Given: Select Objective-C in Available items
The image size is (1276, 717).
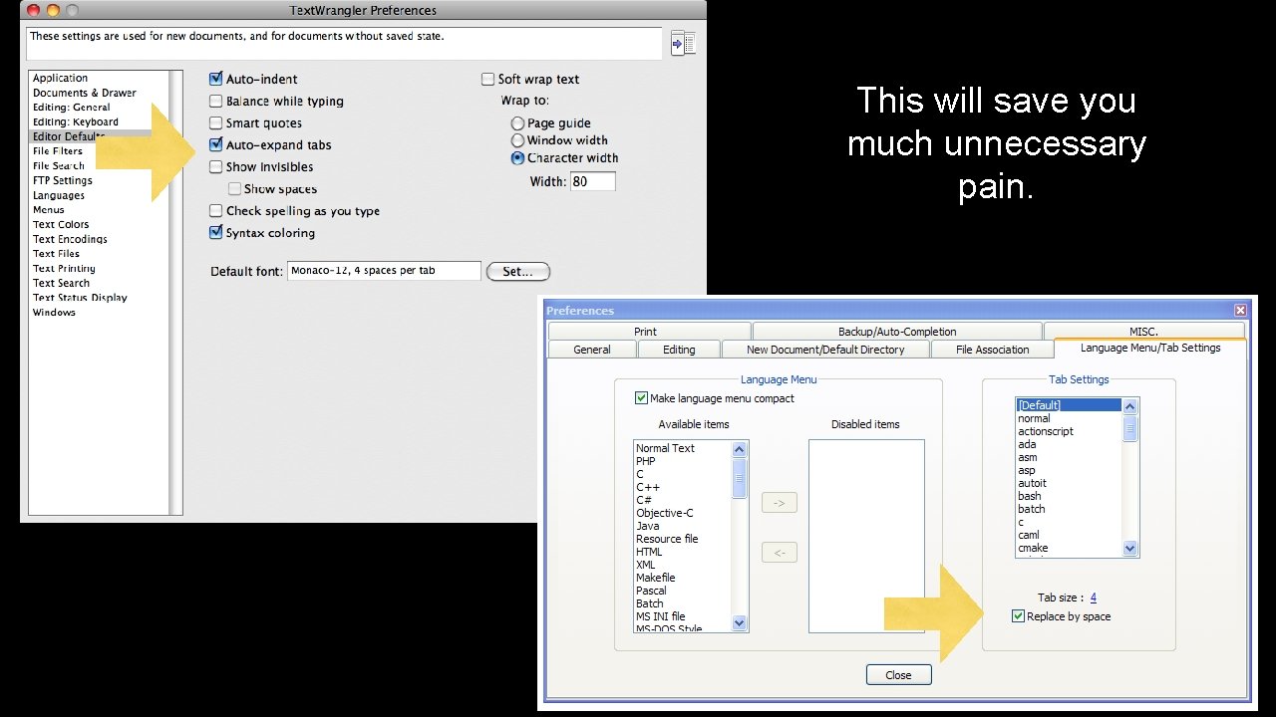Looking at the screenshot, I should click(665, 513).
